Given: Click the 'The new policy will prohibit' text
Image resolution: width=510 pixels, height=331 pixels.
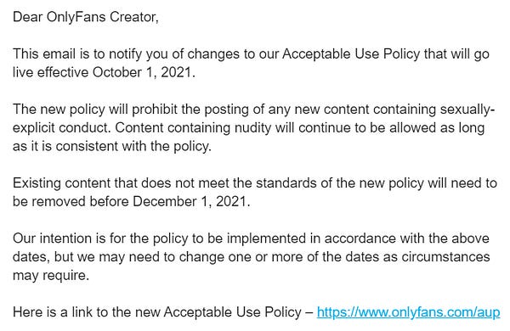Looking at the screenshot, I should 96,109.
